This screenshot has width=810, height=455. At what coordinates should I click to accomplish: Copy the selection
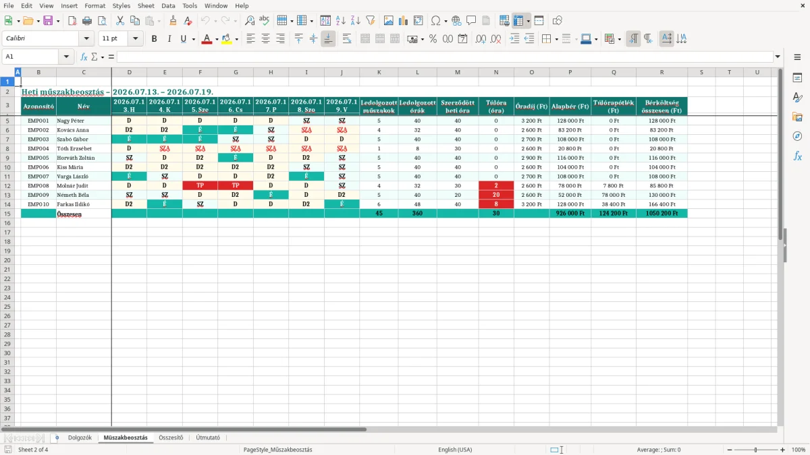point(134,21)
